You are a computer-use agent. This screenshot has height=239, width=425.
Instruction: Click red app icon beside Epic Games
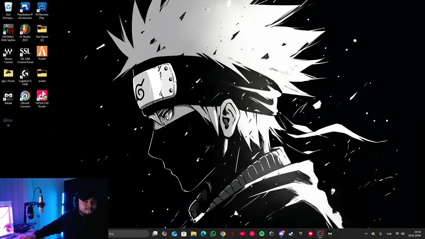pos(310,234)
